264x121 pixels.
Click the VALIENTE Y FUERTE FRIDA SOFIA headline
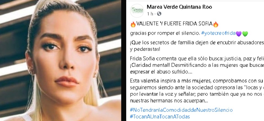pos(174,24)
